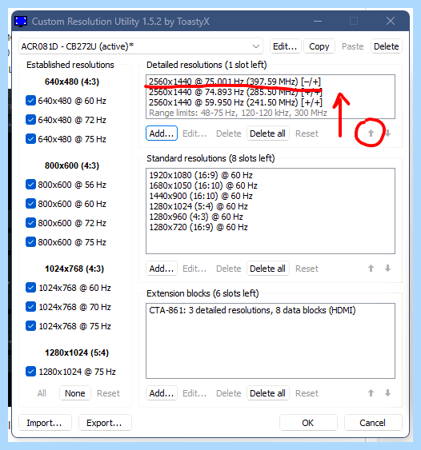Add a new detailed resolution
This screenshot has width=421, height=450.
coord(162,133)
